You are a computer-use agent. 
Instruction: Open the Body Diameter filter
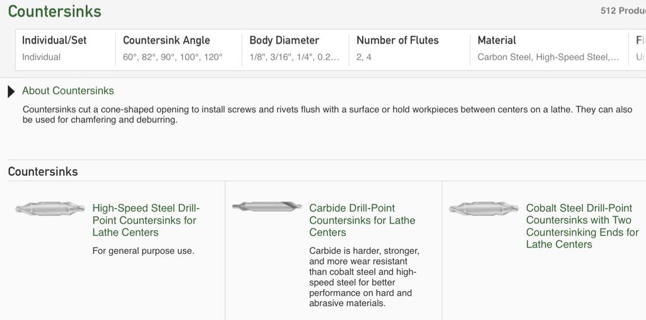click(x=295, y=49)
